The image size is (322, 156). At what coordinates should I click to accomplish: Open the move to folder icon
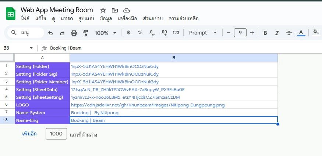(114, 10)
